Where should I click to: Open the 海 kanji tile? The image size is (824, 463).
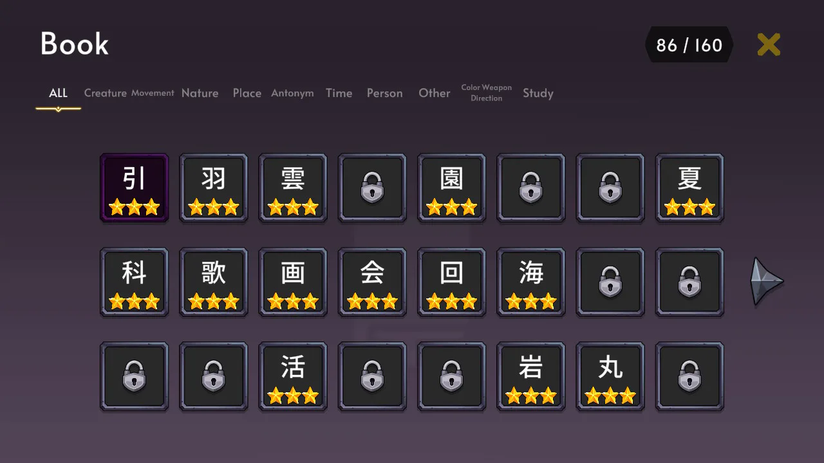pos(531,282)
